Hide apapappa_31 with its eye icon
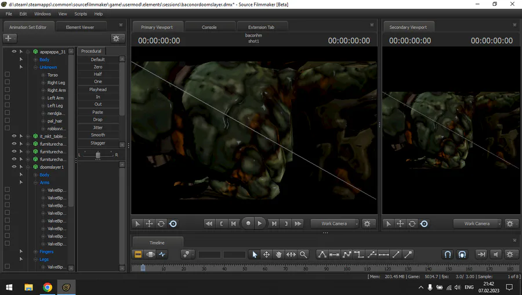 pos(14,52)
